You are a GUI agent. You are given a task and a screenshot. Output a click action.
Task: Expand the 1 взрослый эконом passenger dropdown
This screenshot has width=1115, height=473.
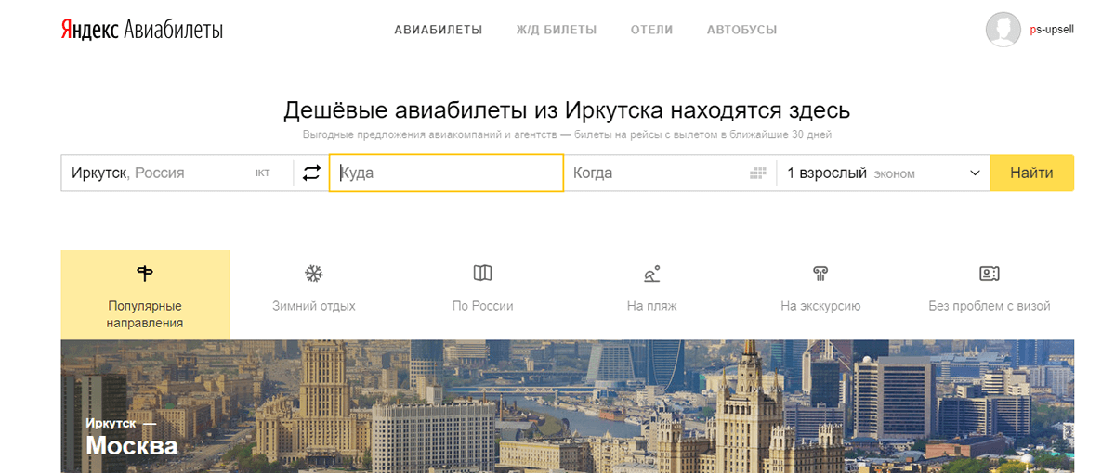(x=884, y=173)
